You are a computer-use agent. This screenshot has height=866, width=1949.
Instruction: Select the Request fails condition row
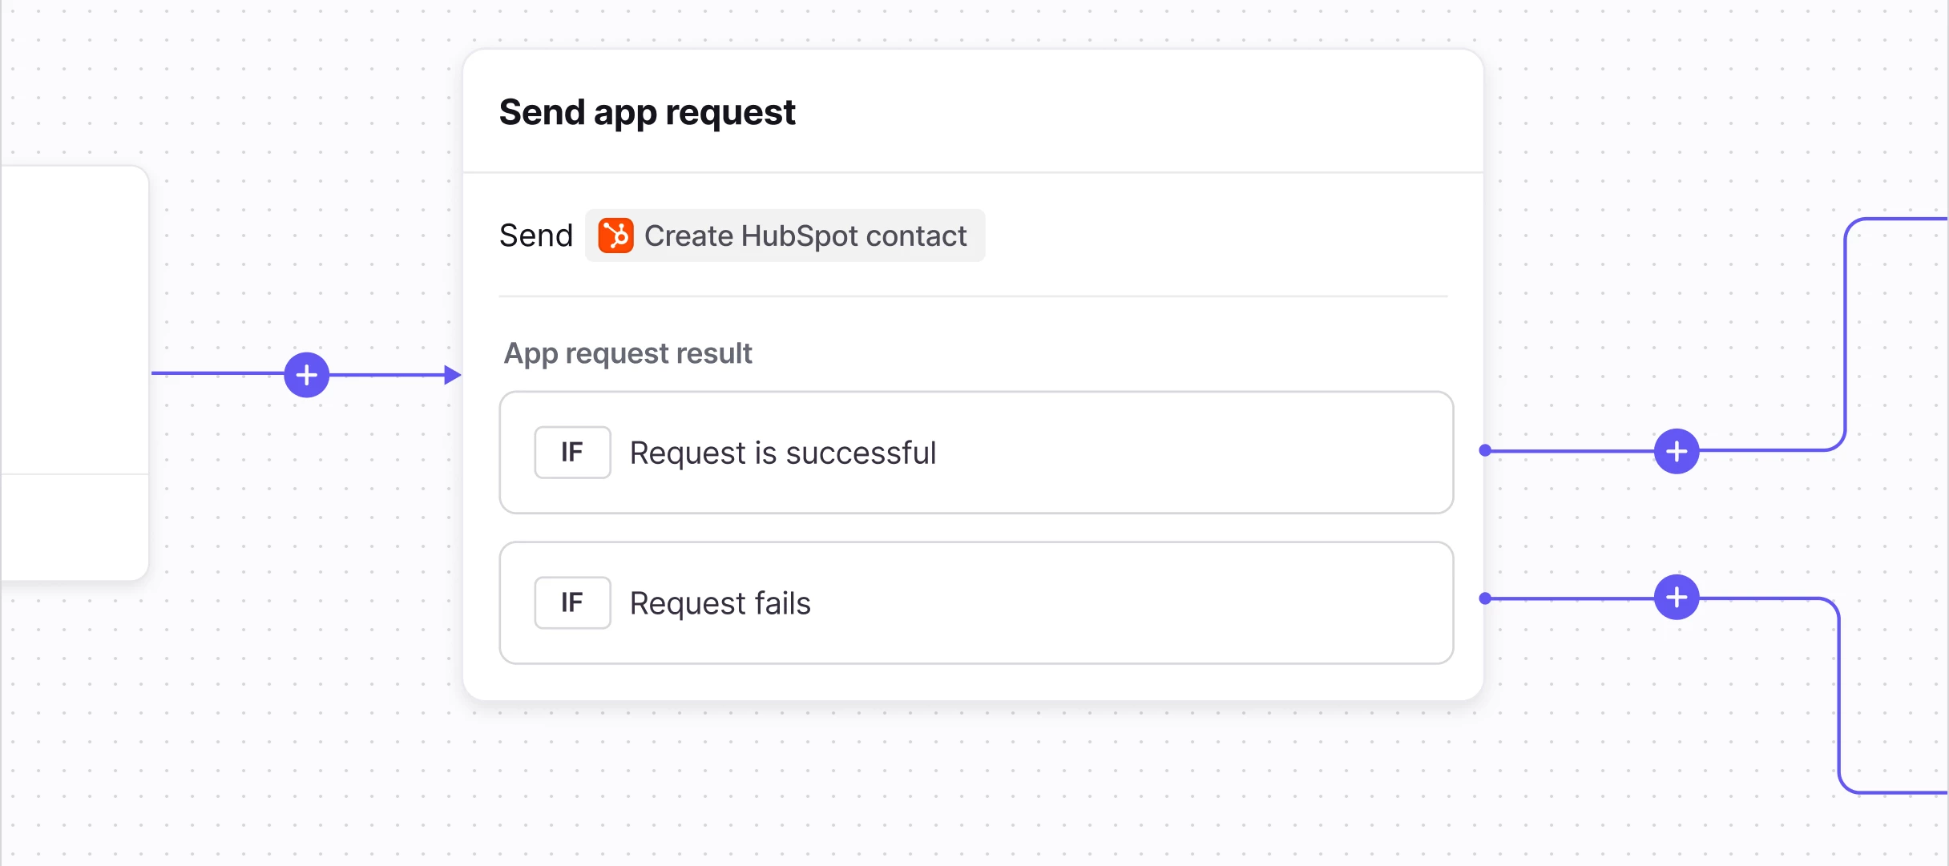[x=1122, y=602]
